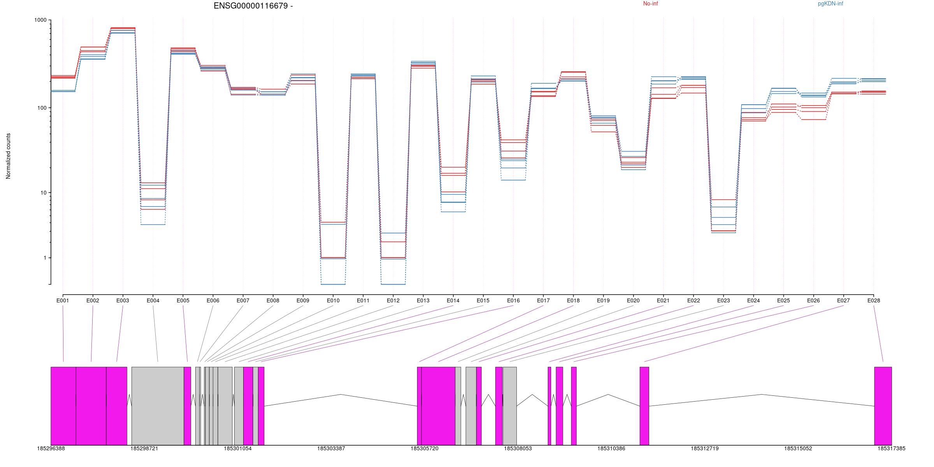This screenshot has height=467, width=934.
Task: Click the wide magenta exon near 185305720
Action: pyautogui.click(x=438, y=406)
